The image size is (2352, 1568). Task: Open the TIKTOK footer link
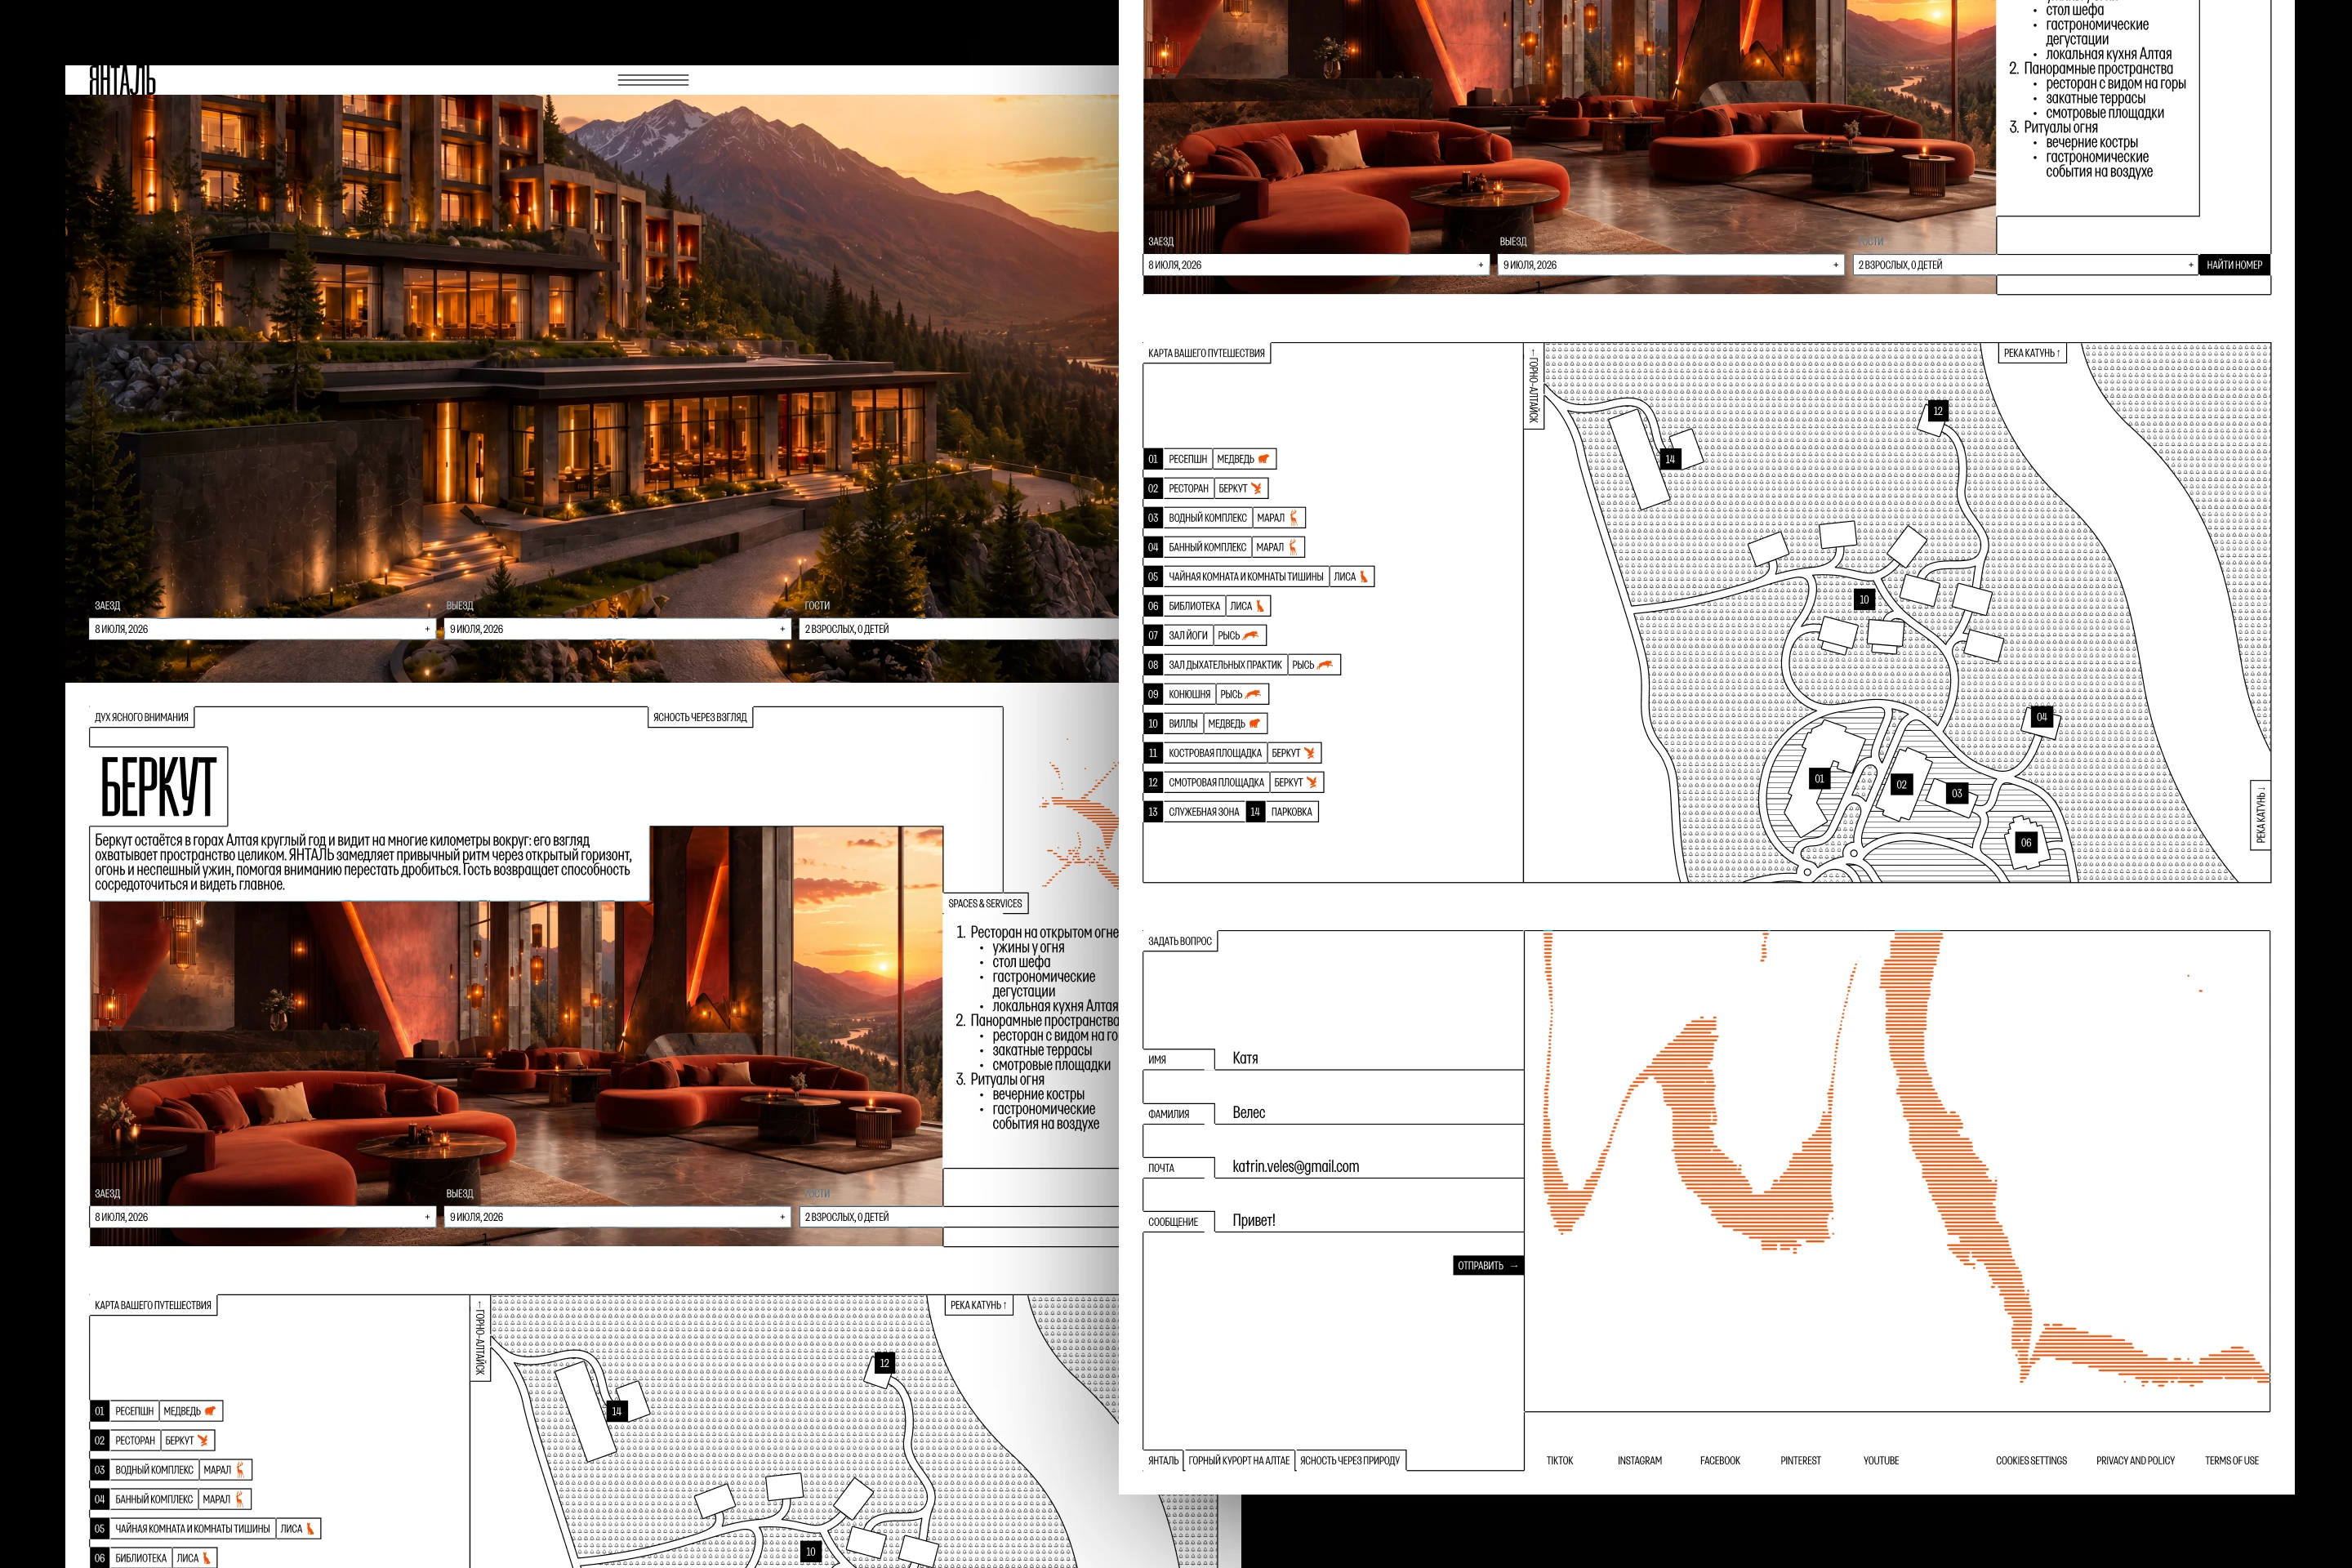1560,1461
